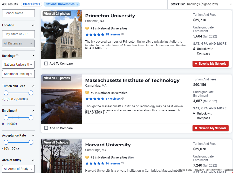Click MIT's five-star rating
Viewport: 233px width, 173px height.
[95, 99]
